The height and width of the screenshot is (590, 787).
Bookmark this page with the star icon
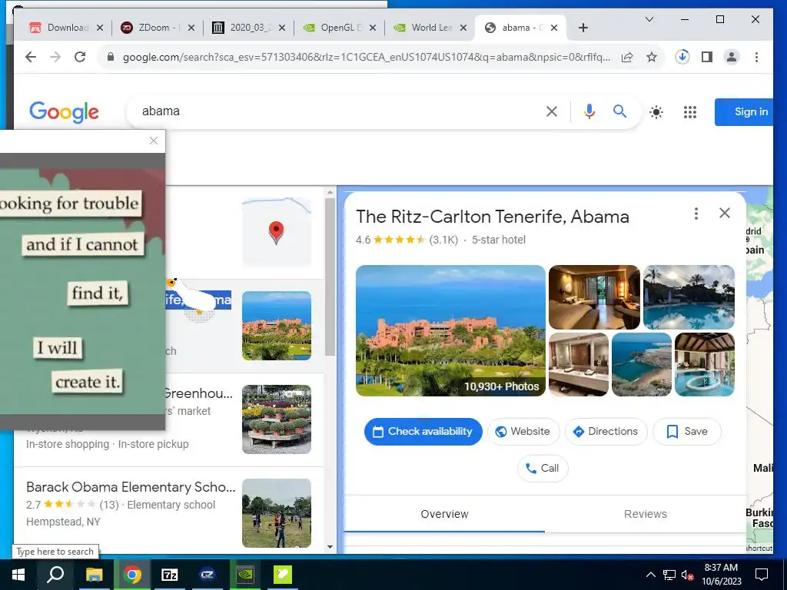pyautogui.click(x=652, y=57)
